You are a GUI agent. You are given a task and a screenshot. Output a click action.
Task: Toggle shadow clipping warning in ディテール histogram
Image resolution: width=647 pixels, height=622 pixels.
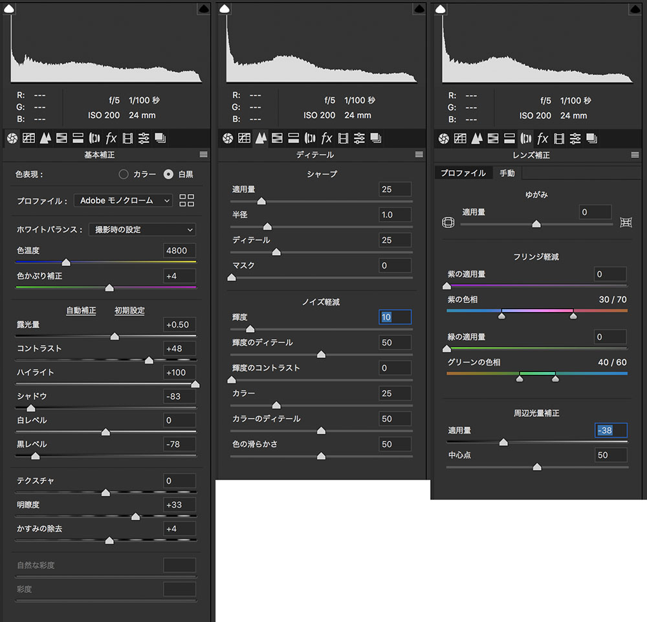coord(225,8)
